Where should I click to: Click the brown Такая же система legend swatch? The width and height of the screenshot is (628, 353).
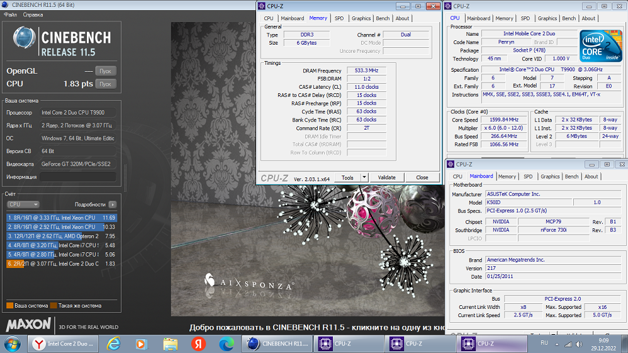[x=53, y=306]
